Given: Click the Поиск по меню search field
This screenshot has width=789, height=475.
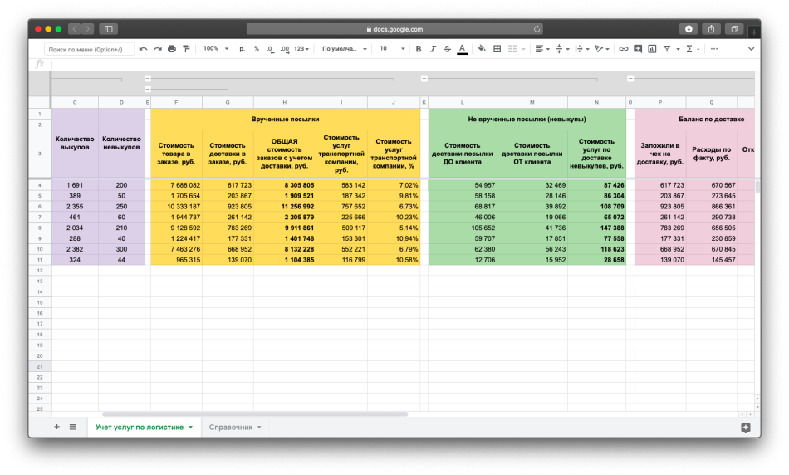Looking at the screenshot, I should click(x=89, y=49).
